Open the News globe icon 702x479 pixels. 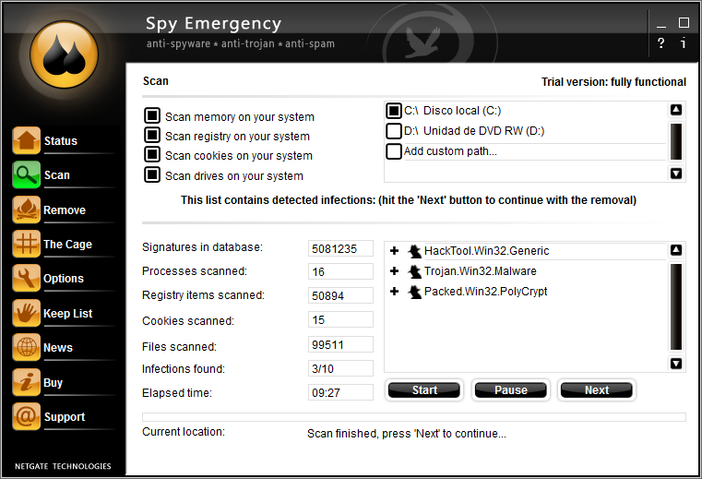(x=26, y=347)
